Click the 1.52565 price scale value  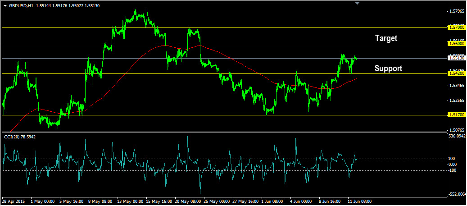pyautogui.click(x=458, y=101)
